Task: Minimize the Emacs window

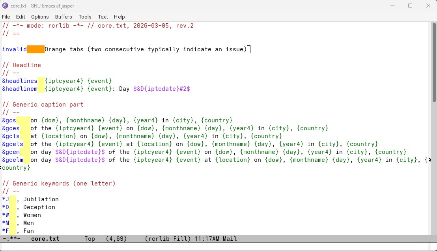Action: click(x=392, y=6)
